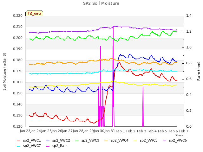Click the SP2 Soil Moisture chart title
Screen dimensions: 203x152
(x=101, y=3)
